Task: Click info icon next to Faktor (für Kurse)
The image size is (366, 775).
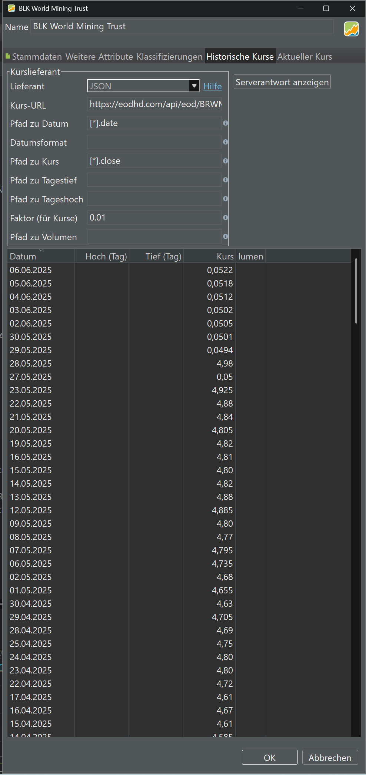Action: (x=225, y=218)
